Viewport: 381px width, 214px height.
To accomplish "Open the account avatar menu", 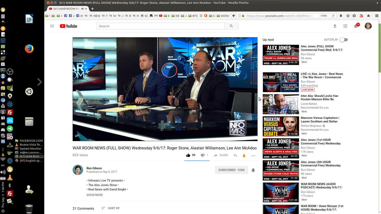I will click(x=368, y=26).
